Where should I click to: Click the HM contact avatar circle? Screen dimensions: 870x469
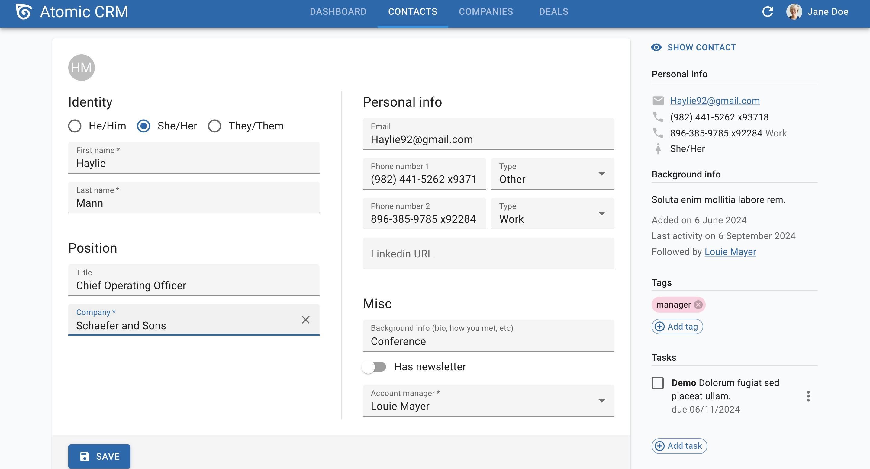click(x=81, y=68)
